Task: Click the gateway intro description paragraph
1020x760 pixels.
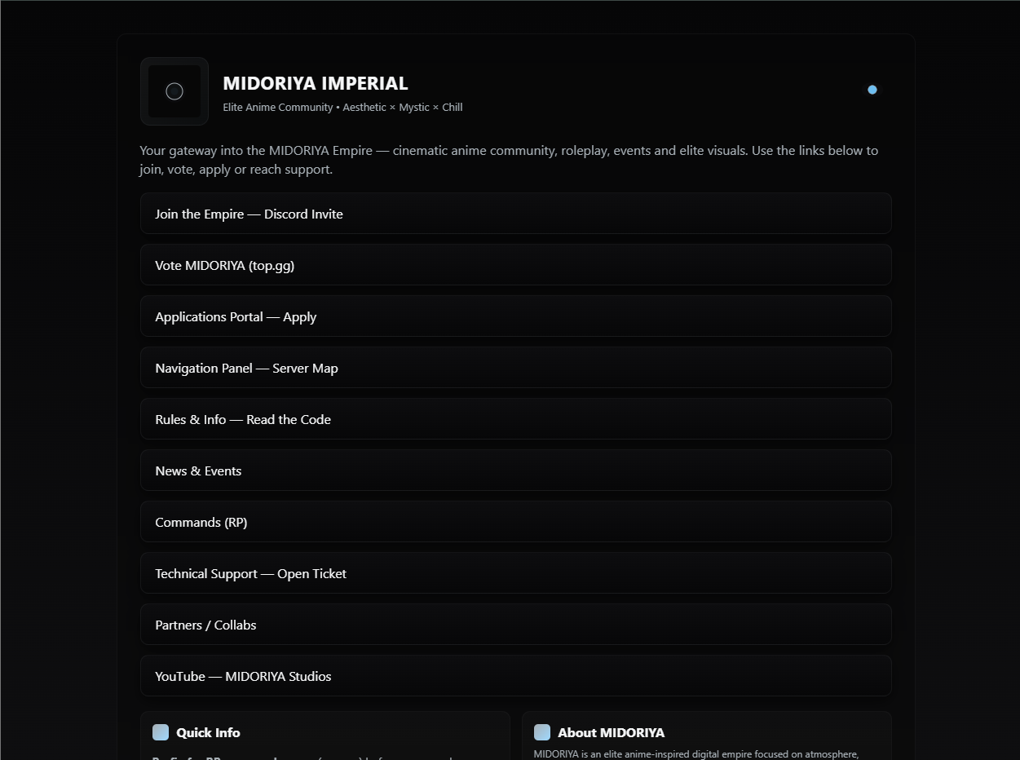Action: pos(509,160)
